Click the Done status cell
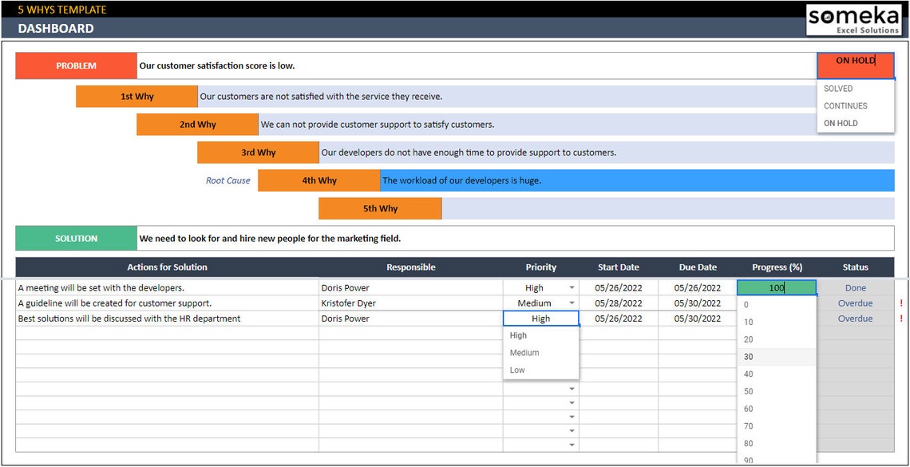The width and height of the screenshot is (910, 467). 855,287
